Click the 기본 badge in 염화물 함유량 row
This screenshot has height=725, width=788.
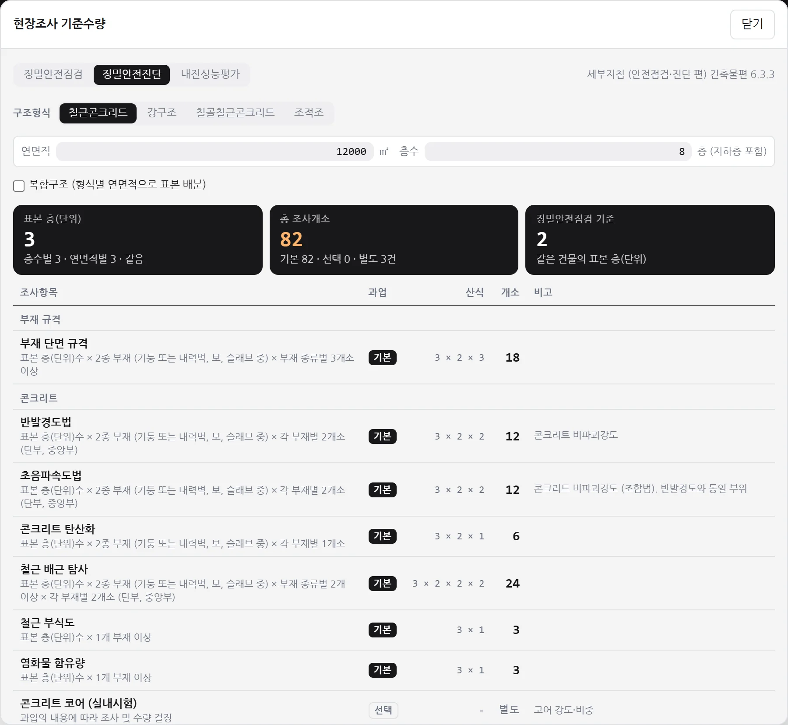tap(382, 670)
